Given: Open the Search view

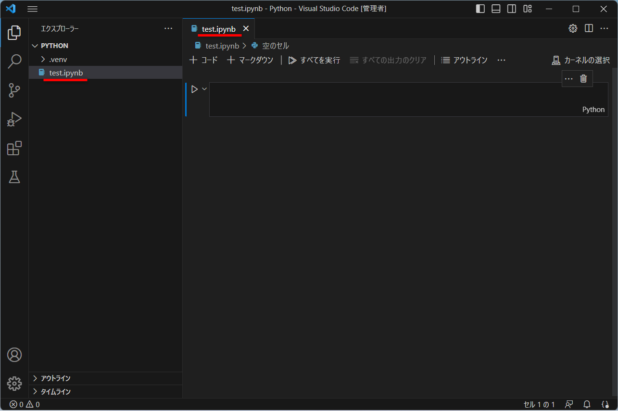Looking at the screenshot, I should tap(14, 62).
